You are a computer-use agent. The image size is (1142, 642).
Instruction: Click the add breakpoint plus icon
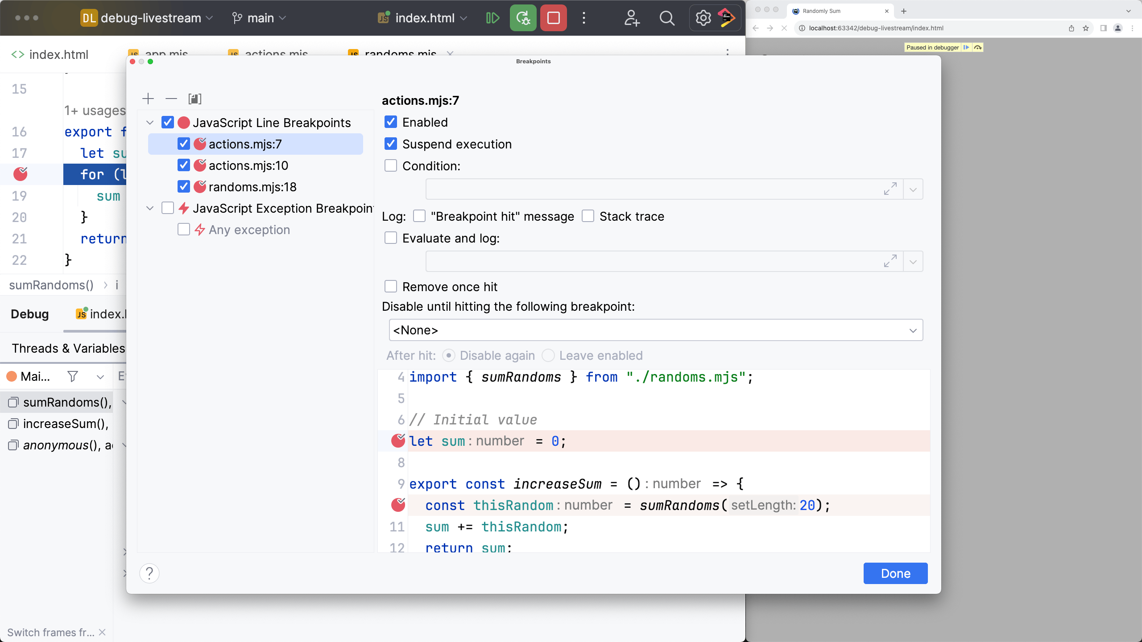tap(148, 98)
